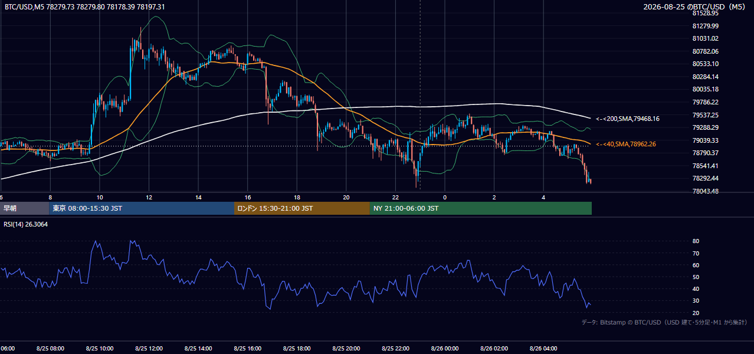Click price axis value 81528.95
Viewport: 754px width, 354px height.
click(x=705, y=13)
